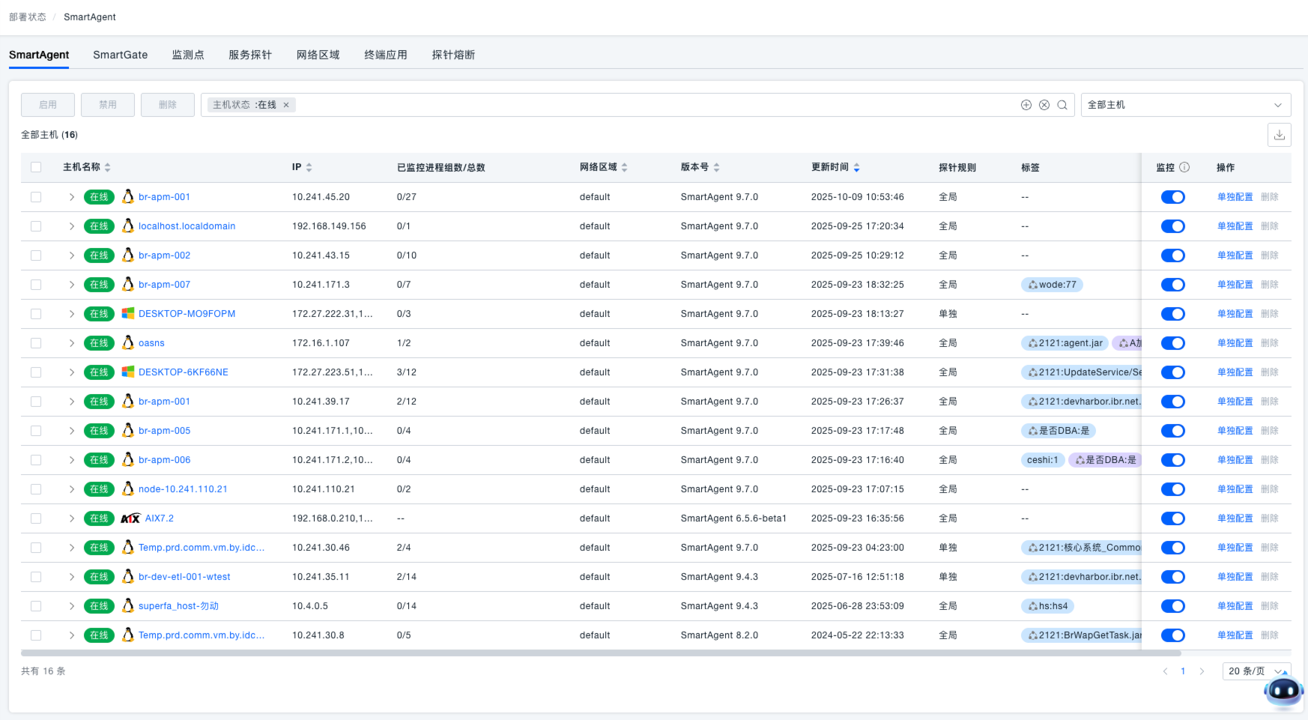The height and width of the screenshot is (720, 1308).
Task: Open the robot assistant chat icon
Action: click(x=1283, y=691)
